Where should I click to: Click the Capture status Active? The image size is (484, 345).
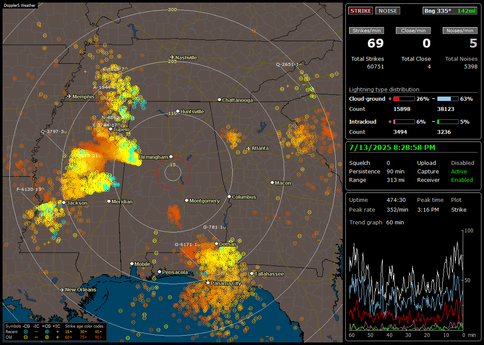coord(459,171)
